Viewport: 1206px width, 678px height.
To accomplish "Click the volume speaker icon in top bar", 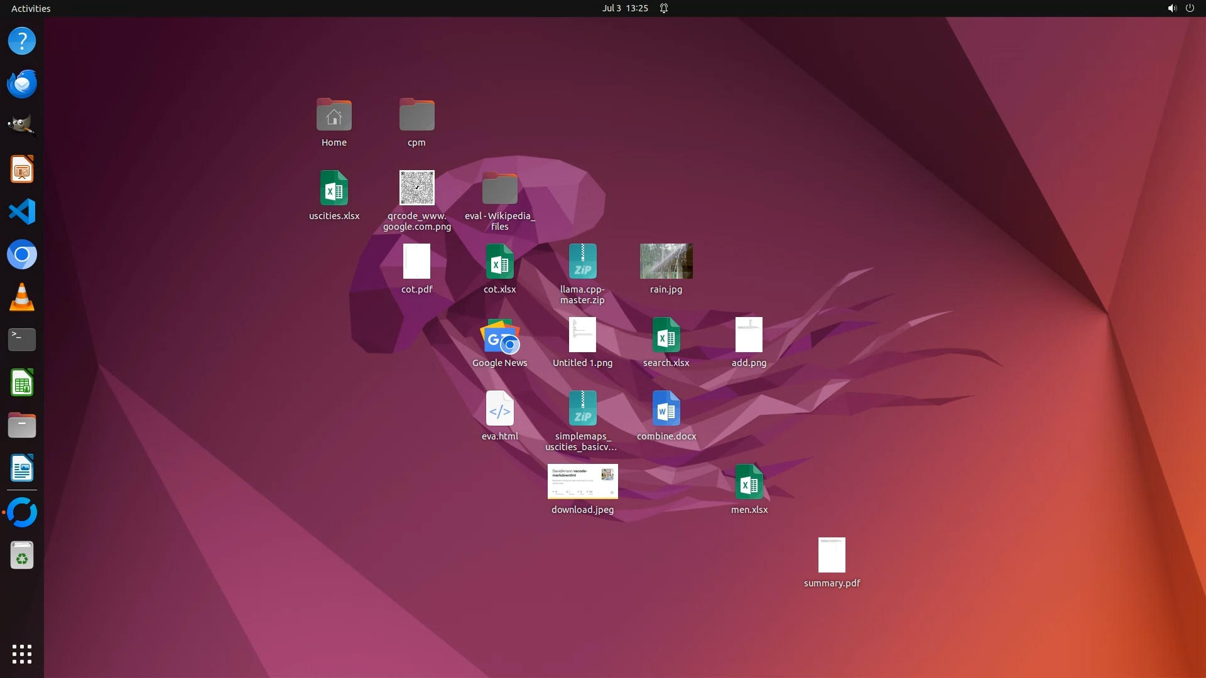I will (x=1171, y=8).
